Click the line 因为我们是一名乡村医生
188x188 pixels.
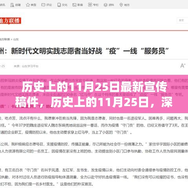[x=47, y=184]
